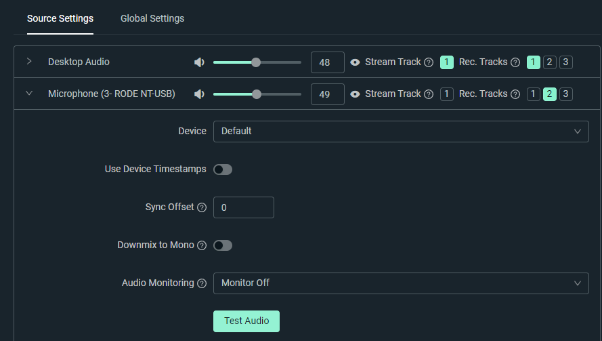Open the Audio Monitoring dropdown
Screen dimensions: 602x341
(401, 283)
